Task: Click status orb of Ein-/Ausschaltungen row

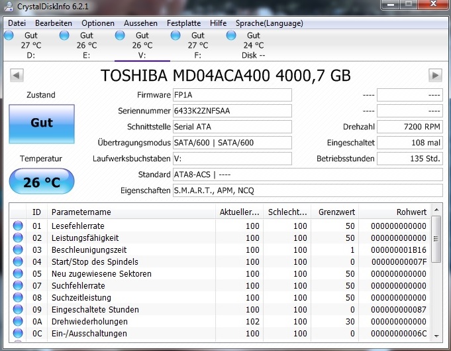Action: coord(18,334)
